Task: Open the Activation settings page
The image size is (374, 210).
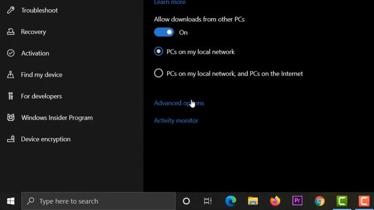Action: [x=35, y=53]
